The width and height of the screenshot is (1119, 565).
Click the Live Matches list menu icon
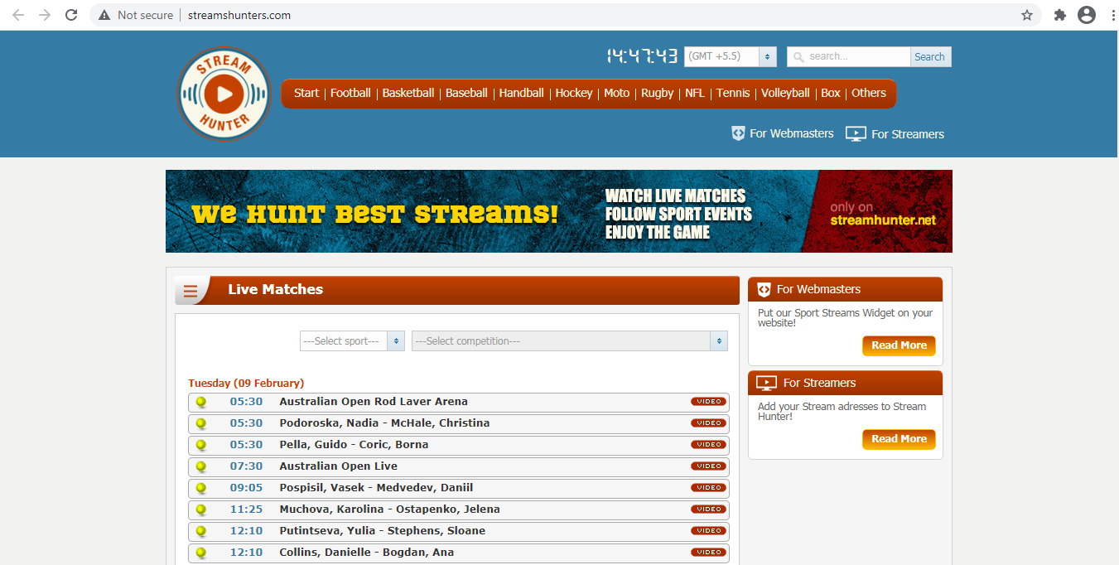tap(191, 291)
